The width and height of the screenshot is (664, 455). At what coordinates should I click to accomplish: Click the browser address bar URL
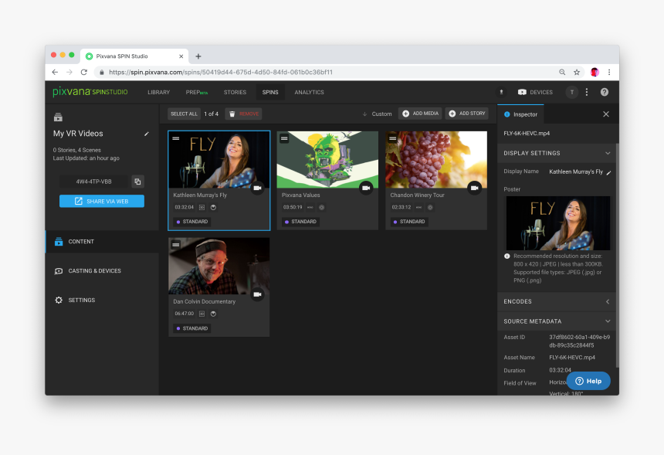(x=221, y=73)
